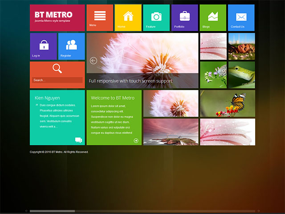The width and height of the screenshot is (285, 214).
Task: Click the left scroll arrow at page bottom
Action: point(27,211)
